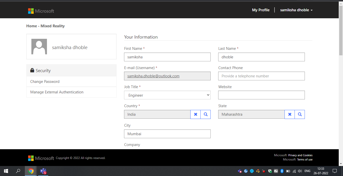Click the samiksha.dhoble@outlook.com email link

tap(153, 76)
